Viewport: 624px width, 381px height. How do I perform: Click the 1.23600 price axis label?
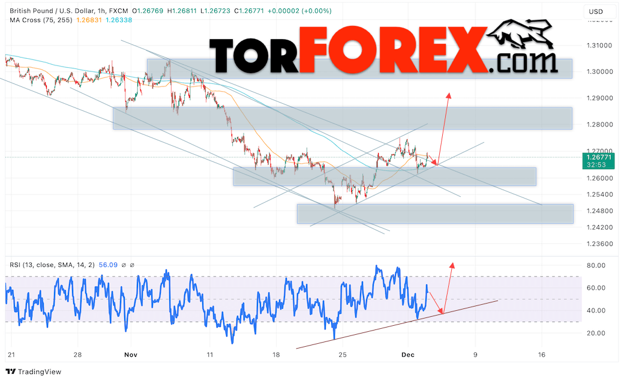point(599,244)
